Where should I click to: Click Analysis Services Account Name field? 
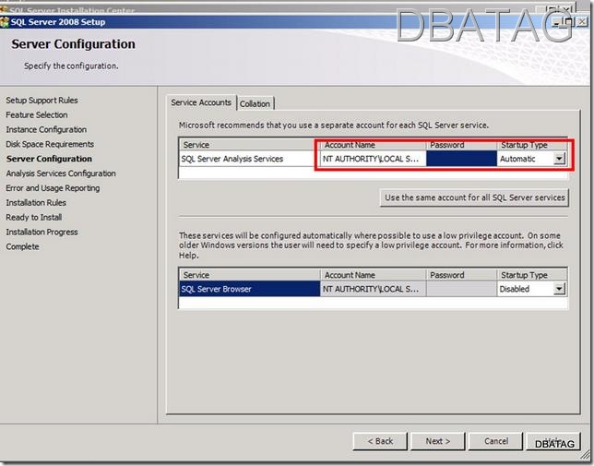tap(374, 159)
